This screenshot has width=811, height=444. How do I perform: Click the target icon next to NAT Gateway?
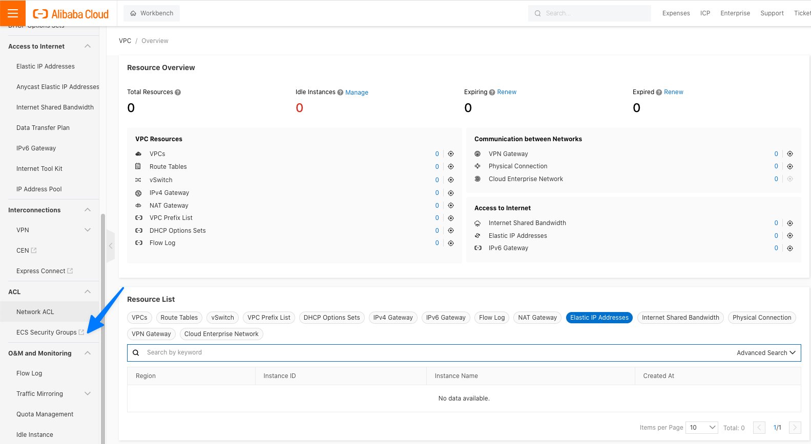[451, 206]
